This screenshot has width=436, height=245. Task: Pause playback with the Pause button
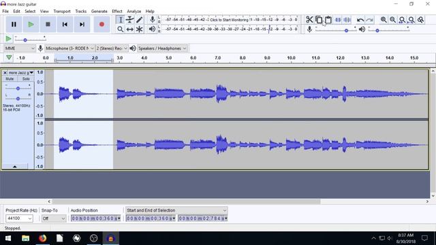click(x=14, y=24)
